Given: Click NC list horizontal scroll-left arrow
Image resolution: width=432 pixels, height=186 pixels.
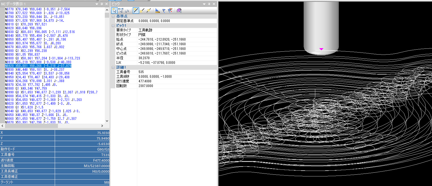Looking at the screenshot, I should click(2, 126).
